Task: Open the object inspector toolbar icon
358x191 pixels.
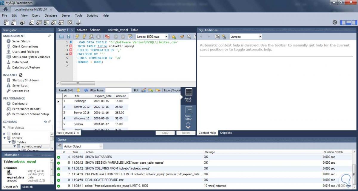Action: pyautogui.click(x=22, y=22)
